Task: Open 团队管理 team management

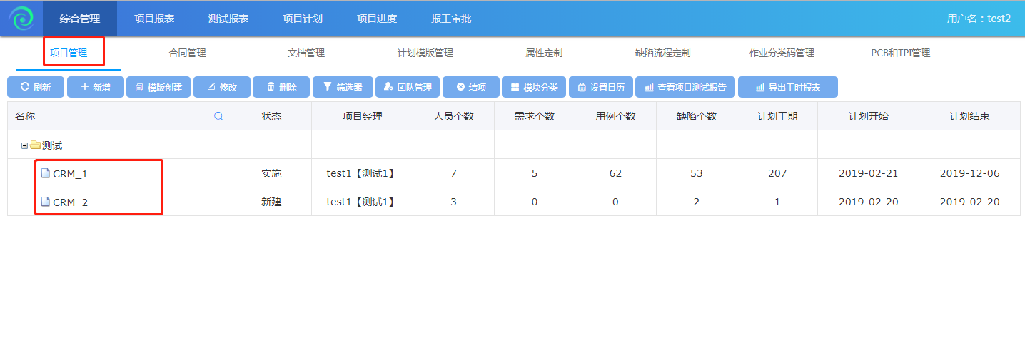Action: point(408,87)
